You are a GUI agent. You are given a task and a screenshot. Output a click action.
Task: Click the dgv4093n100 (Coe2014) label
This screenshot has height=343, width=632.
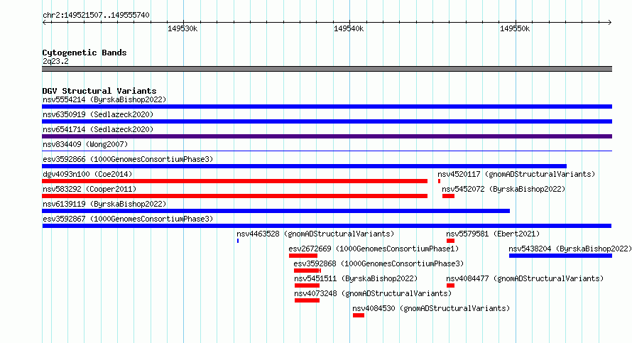(x=87, y=174)
